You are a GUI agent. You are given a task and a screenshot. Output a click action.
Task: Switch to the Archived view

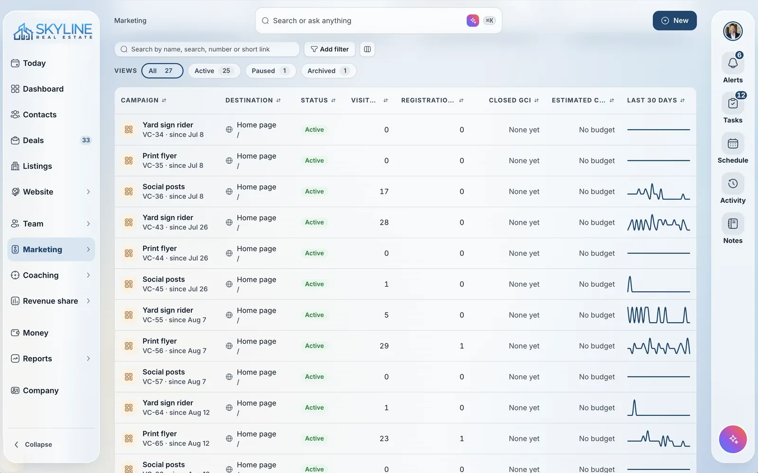328,71
